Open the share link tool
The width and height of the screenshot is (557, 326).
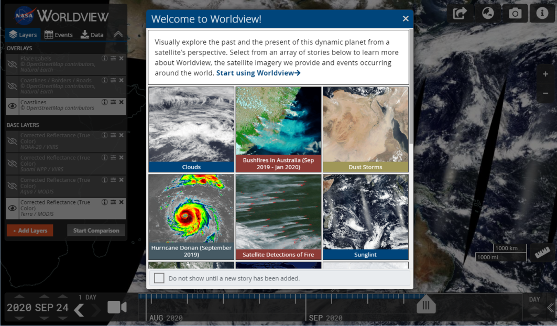pyautogui.click(x=460, y=14)
